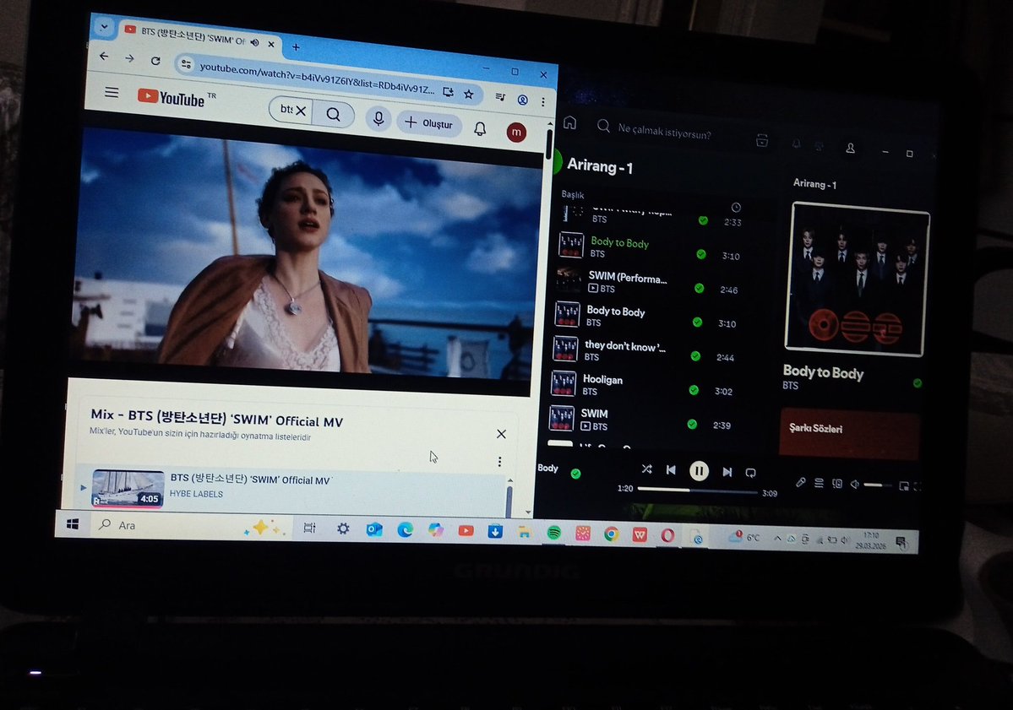Click the Oluştur create button
Screen dimensions: 1013x710
click(x=429, y=122)
